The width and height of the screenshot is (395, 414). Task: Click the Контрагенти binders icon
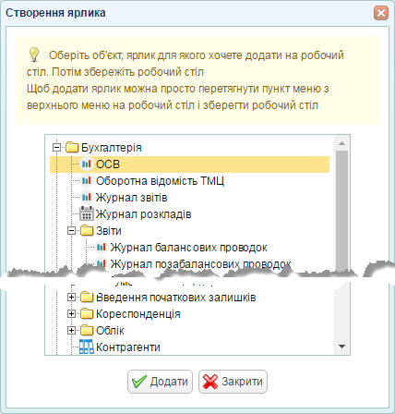point(87,347)
